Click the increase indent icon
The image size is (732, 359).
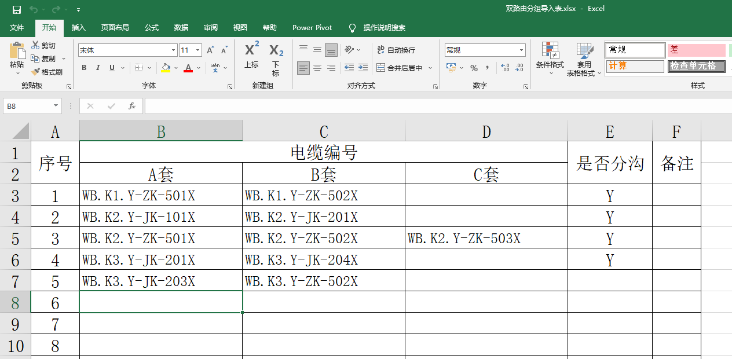(363, 68)
